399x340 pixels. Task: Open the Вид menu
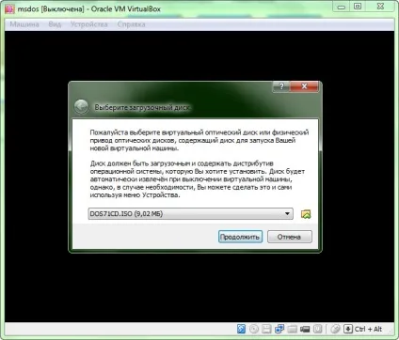(55, 24)
